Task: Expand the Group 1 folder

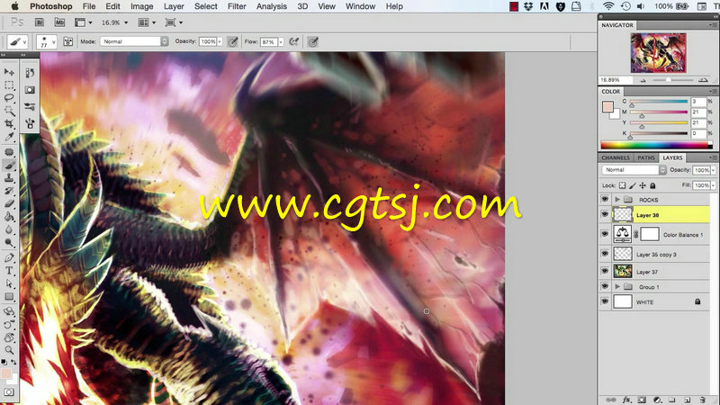Action: (617, 286)
